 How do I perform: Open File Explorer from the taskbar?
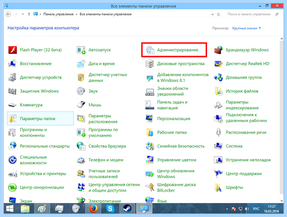tap(25, 208)
